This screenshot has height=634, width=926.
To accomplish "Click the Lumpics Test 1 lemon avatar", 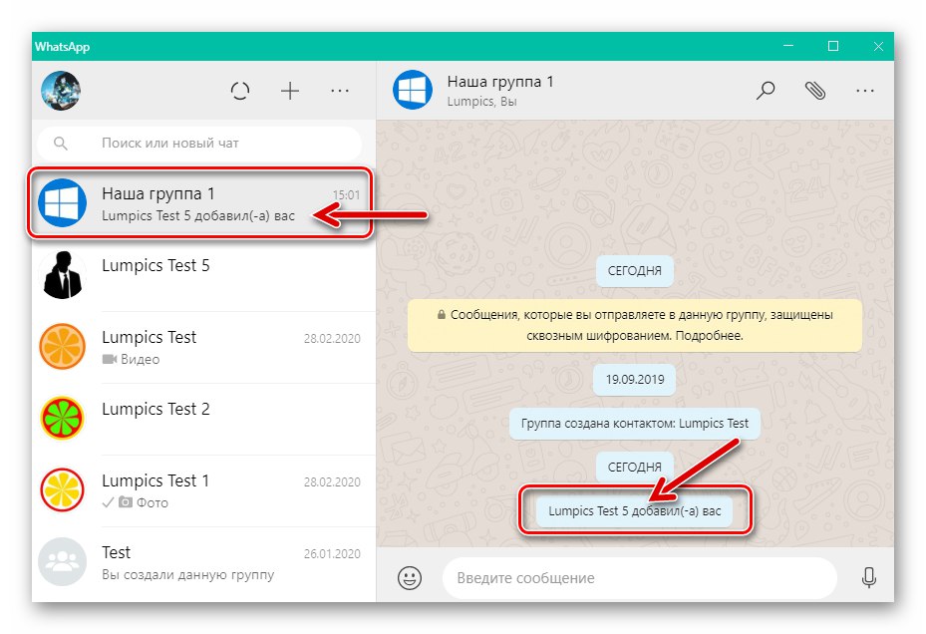I will 63,489.
